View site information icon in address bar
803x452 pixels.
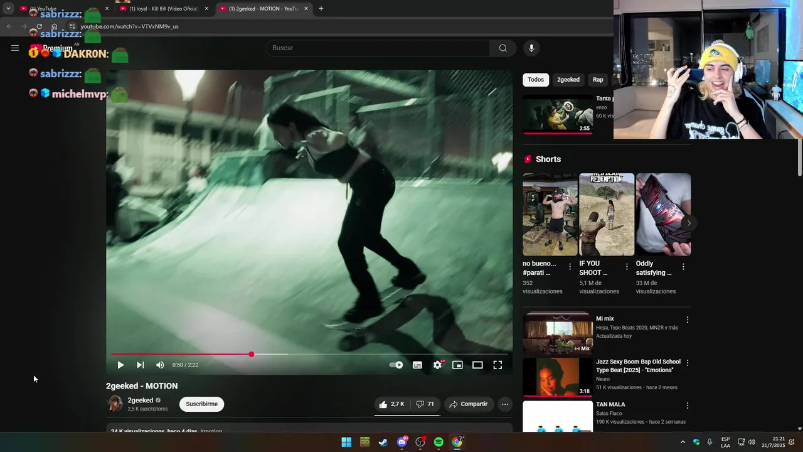coord(72,26)
